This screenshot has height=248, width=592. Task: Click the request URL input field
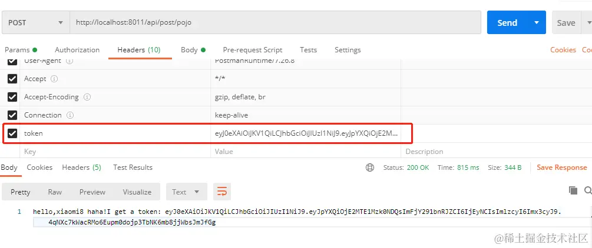pos(275,22)
